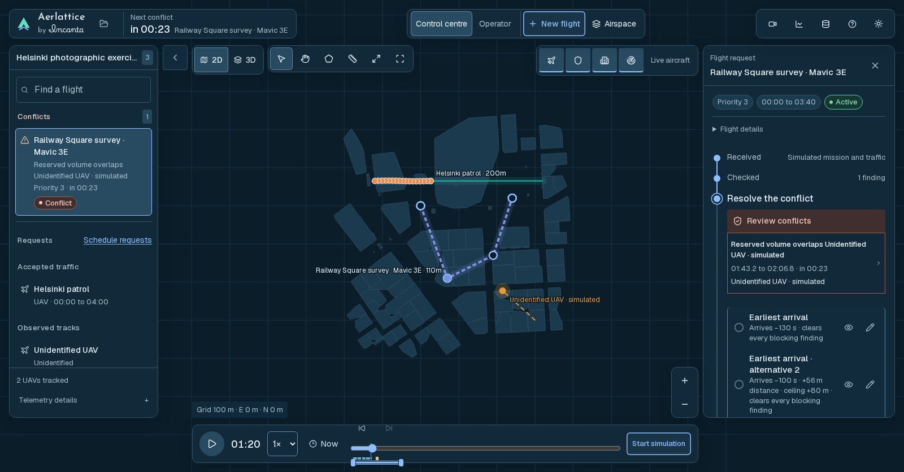Switch to the Operator tab

point(495,24)
